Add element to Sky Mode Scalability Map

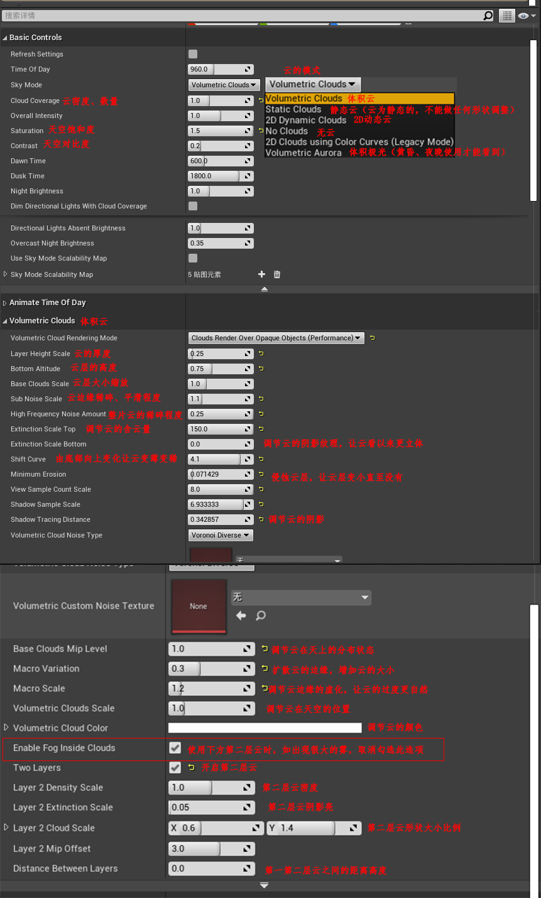point(261,274)
